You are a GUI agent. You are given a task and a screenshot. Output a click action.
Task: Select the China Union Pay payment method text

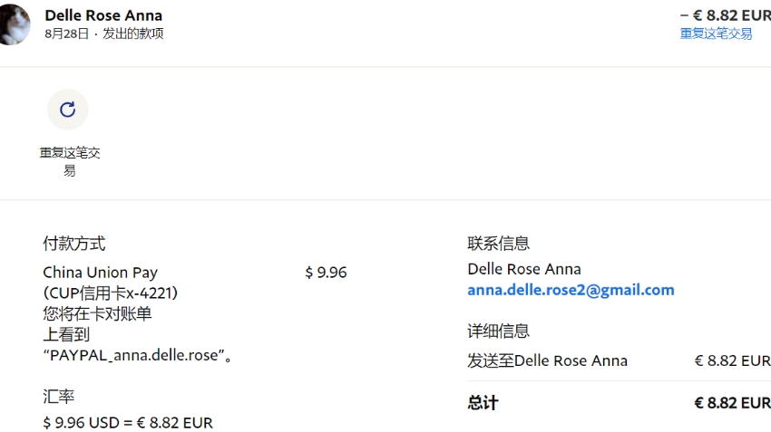point(100,272)
